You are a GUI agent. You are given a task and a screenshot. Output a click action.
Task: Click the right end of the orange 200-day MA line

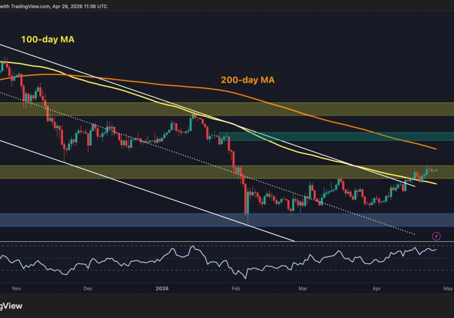point(436,149)
